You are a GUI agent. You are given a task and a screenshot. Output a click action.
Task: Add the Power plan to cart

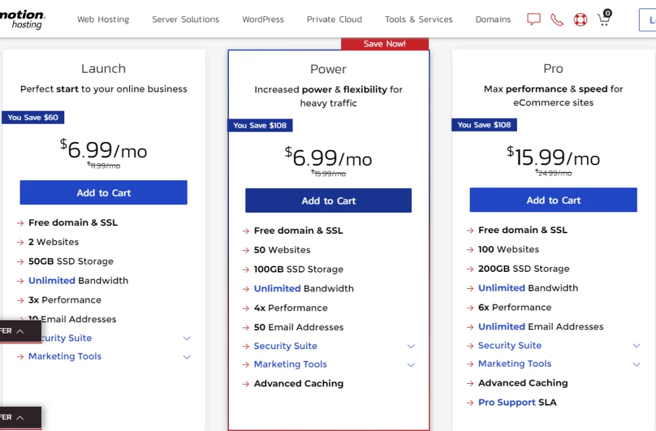pyautogui.click(x=328, y=201)
